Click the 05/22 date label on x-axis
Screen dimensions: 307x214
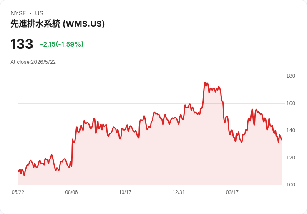[18, 192]
